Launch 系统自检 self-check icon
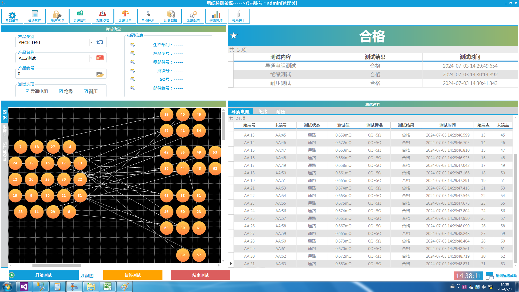Viewport: 519px width, 292px height. point(80,16)
